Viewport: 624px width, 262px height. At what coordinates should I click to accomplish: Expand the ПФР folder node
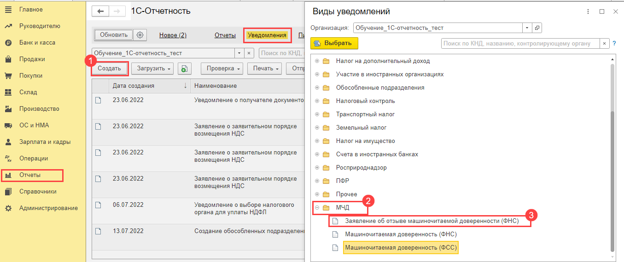coord(317,181)
